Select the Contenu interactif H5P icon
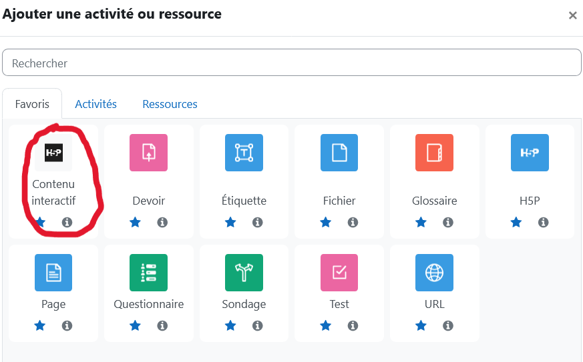The width and height of the screenshot is (583, 362). [x=53, y=153]
